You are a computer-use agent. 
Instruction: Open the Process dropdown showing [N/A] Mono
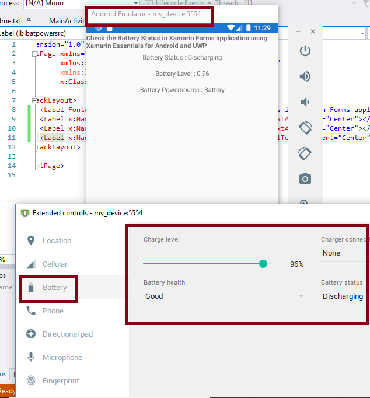[x=81, y=4]
